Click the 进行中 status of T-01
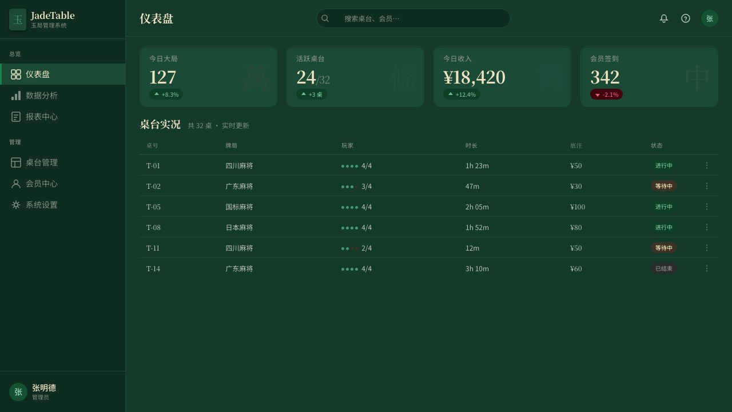Image resolution: width=732 pixels, height=412 pixels. pyautogui.click(x=664, y=165)
